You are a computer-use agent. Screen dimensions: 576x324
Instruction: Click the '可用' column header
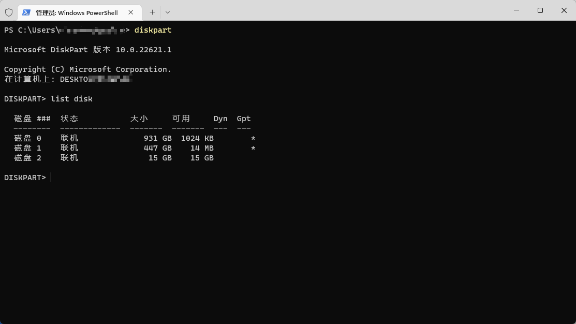point(181,119)
